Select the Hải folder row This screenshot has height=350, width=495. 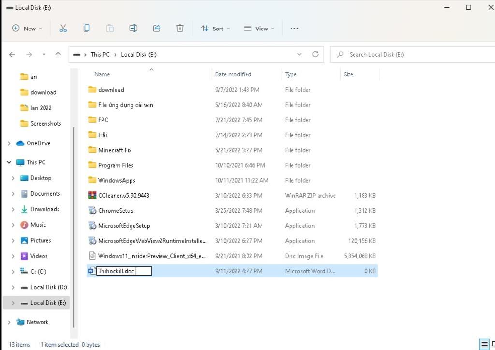click(x=232, y=135)
